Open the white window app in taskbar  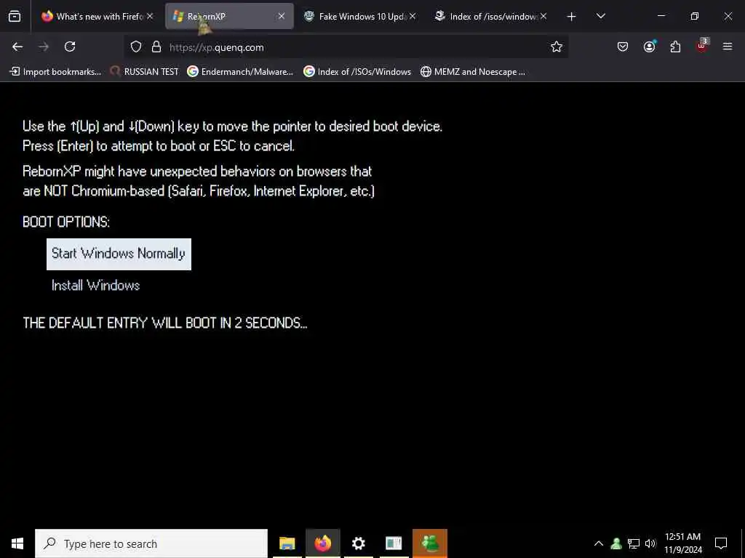point(394,543)
